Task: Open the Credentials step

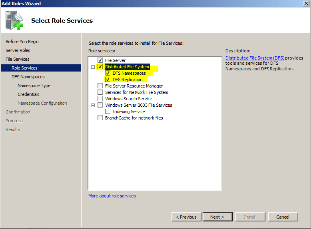Action: [28, 94]
